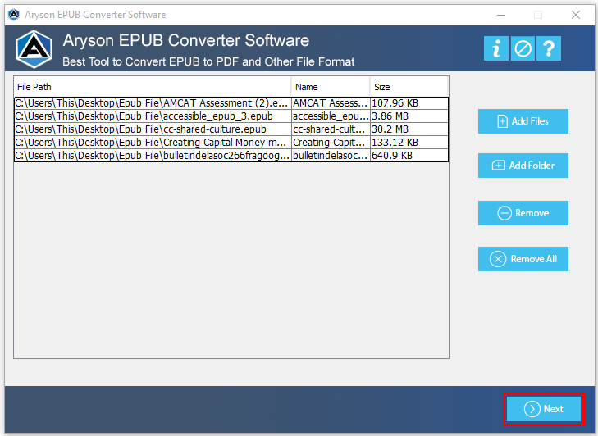Select the accessible_epub_3.epub file path
This screenshot has height=436, width=598.
tap(153, 116)
